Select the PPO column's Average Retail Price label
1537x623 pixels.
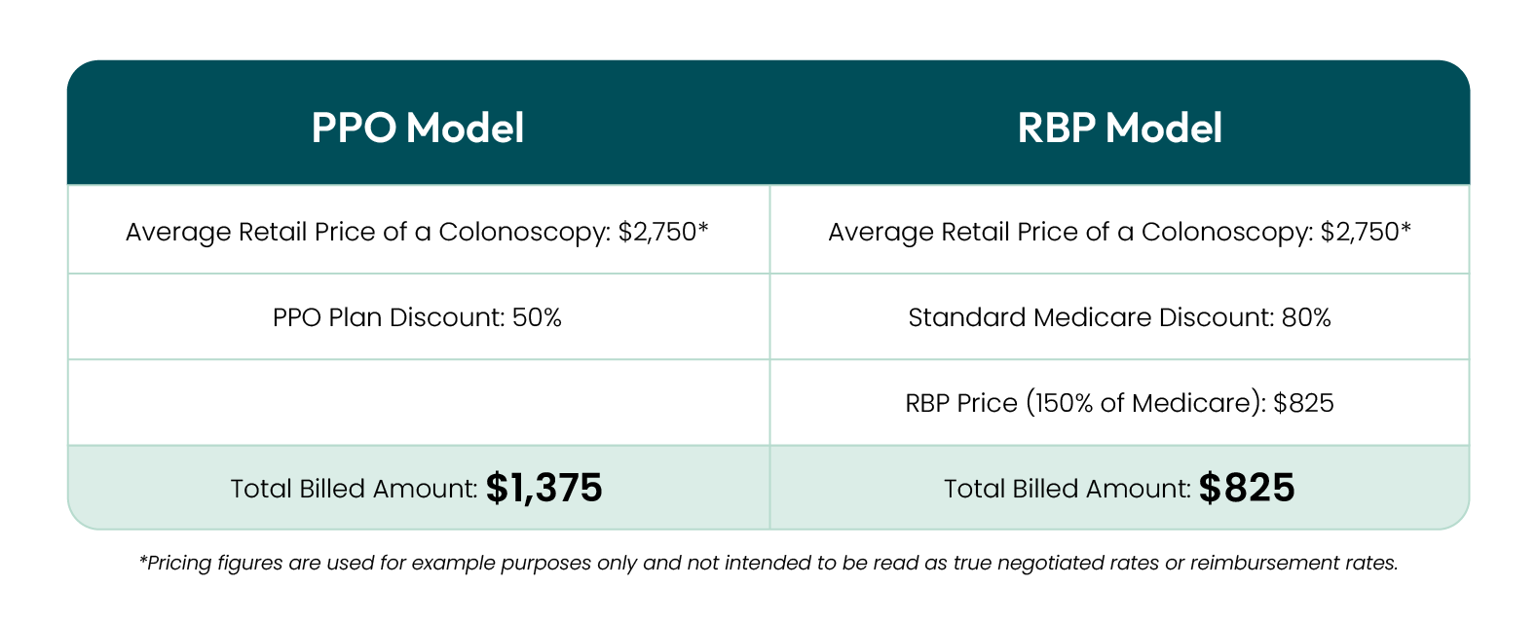(x=368, y=232)
